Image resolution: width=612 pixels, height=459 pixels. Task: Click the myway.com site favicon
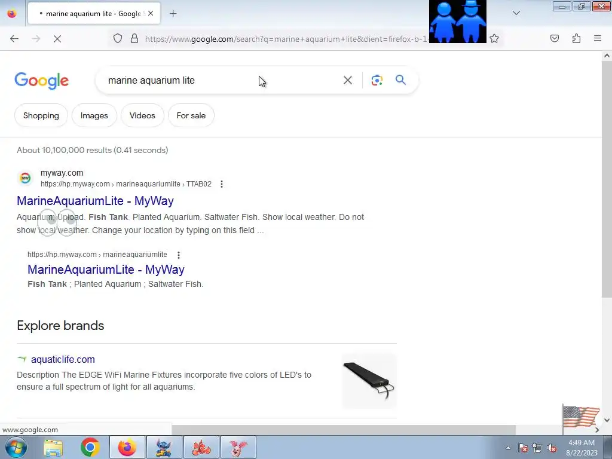point(25,178)
